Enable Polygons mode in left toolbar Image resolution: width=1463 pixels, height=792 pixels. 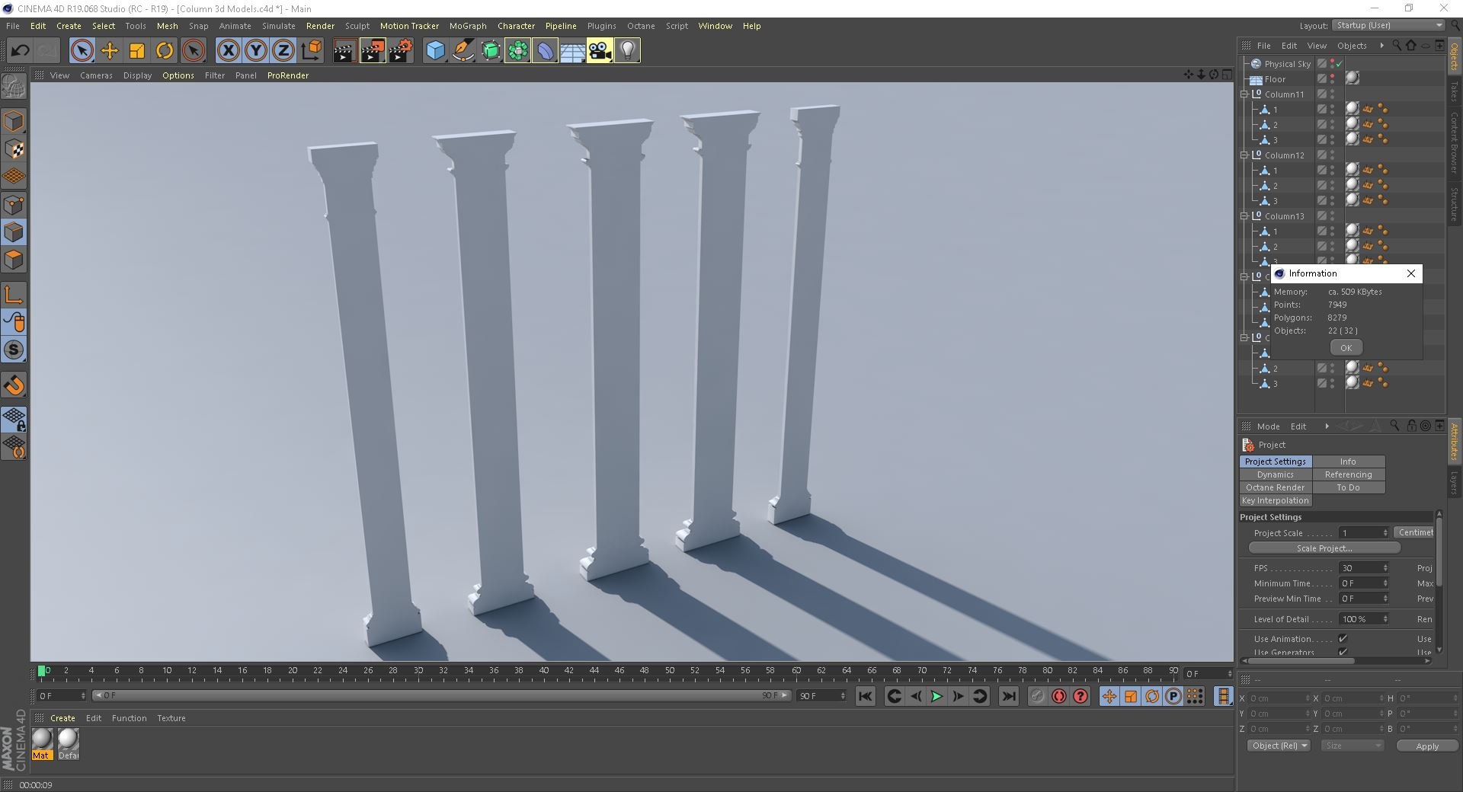14,260
